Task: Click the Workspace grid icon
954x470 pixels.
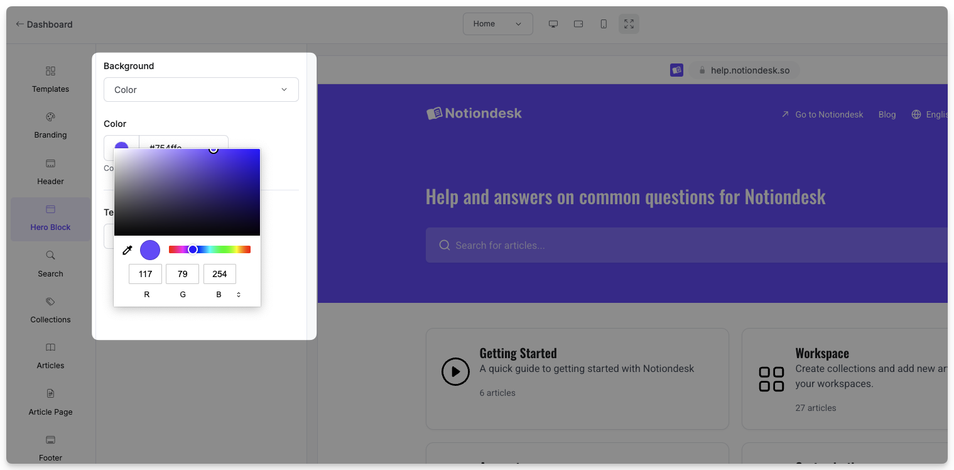Action: point(771,379)
